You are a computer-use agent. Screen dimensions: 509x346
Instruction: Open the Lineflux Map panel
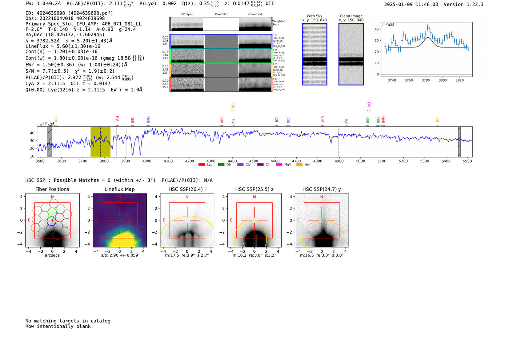point(120,220)
